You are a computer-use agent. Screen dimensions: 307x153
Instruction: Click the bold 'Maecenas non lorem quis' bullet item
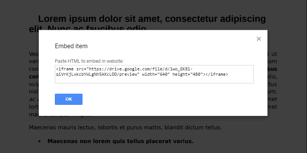(120, 141)
